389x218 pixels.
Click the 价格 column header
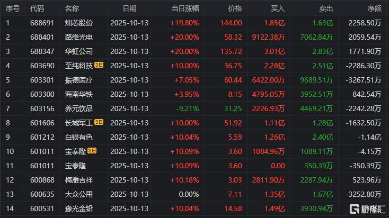[x=234, y=8]
